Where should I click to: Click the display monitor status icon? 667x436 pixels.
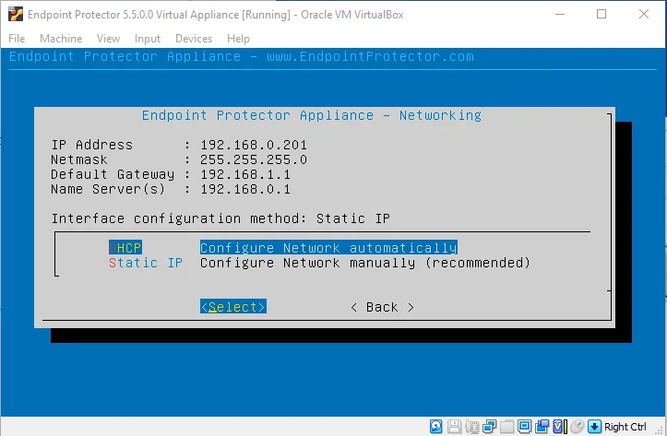pos(525,426)
